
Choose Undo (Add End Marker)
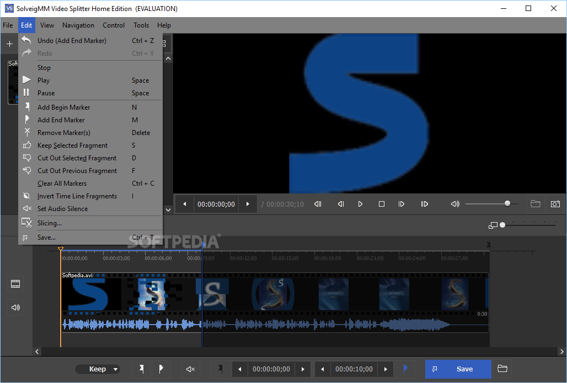[90, 40]
